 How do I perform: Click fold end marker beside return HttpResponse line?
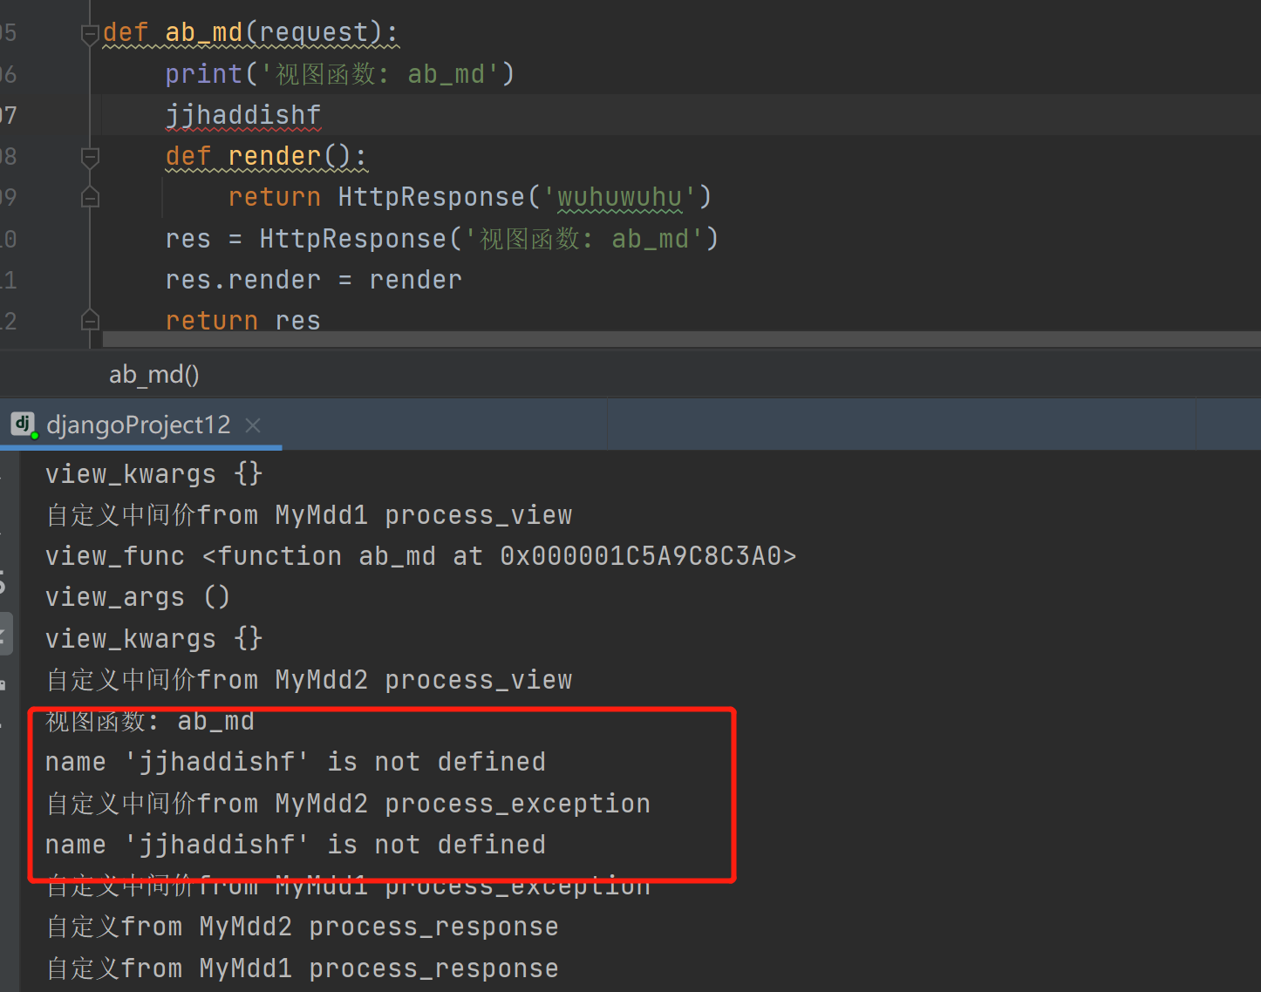click(90, 198)
